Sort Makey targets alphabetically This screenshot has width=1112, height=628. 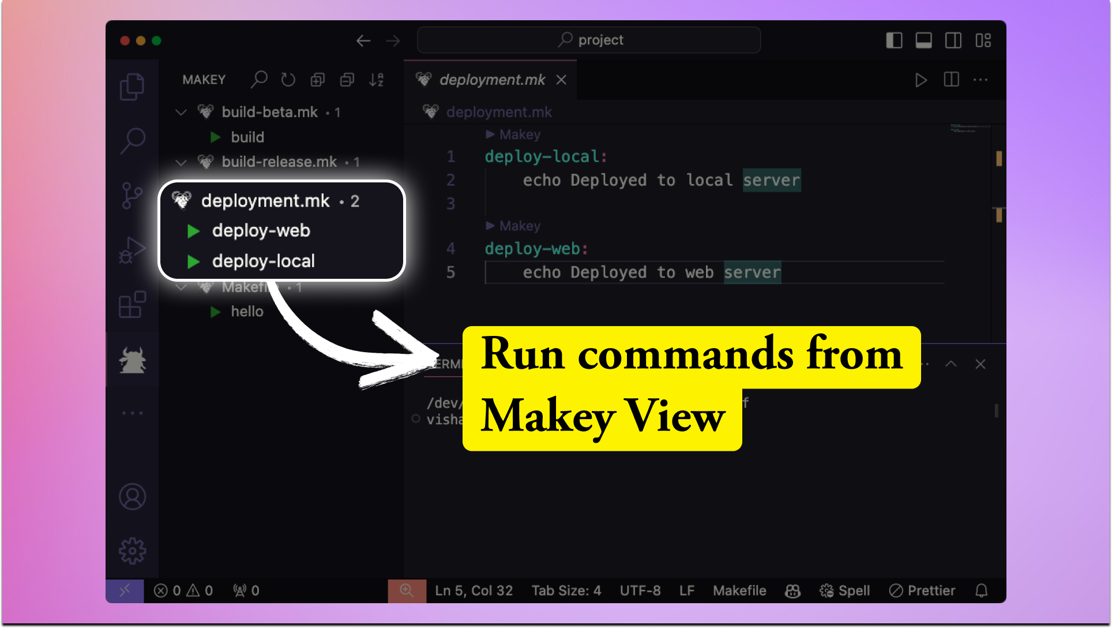377,80
